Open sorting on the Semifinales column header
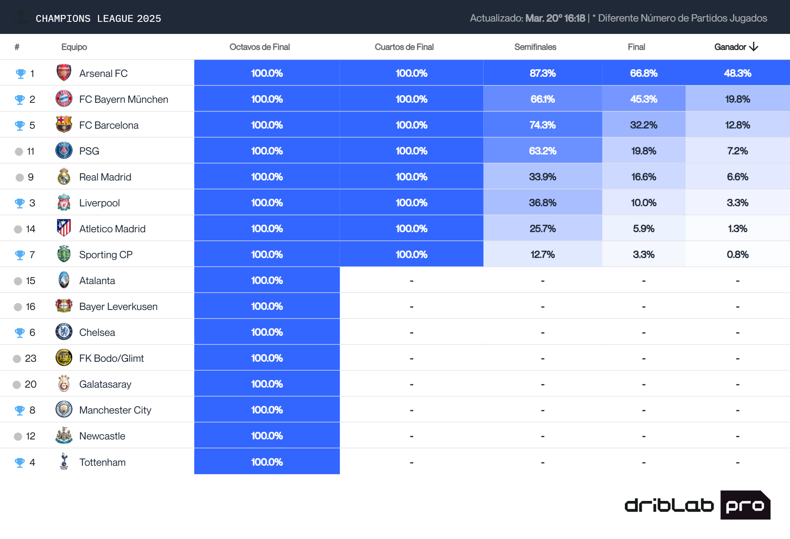This screenshot has height=539, width=790. (x=536, y=47)
